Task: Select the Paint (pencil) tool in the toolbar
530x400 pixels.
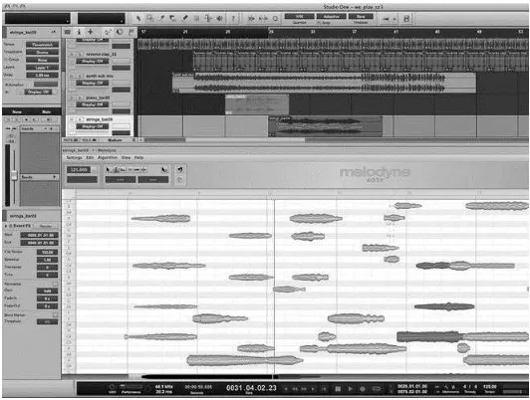Action: pyautogui.click(x=184, y=18)
